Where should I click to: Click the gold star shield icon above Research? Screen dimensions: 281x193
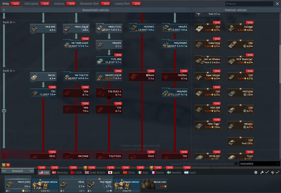pyautogui.click(x=4, y=165)
